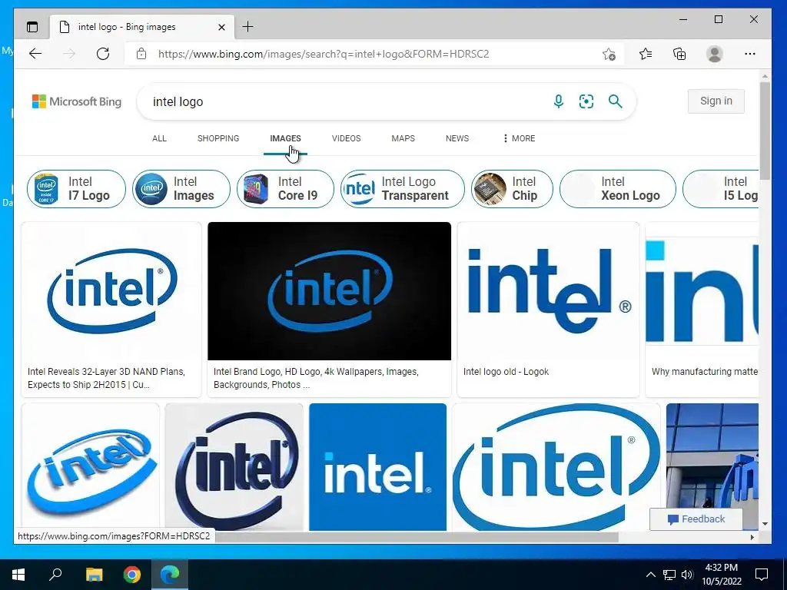Select the Intel I7 Logo suggestion chip
787x590 pixels.
[76, 189]
